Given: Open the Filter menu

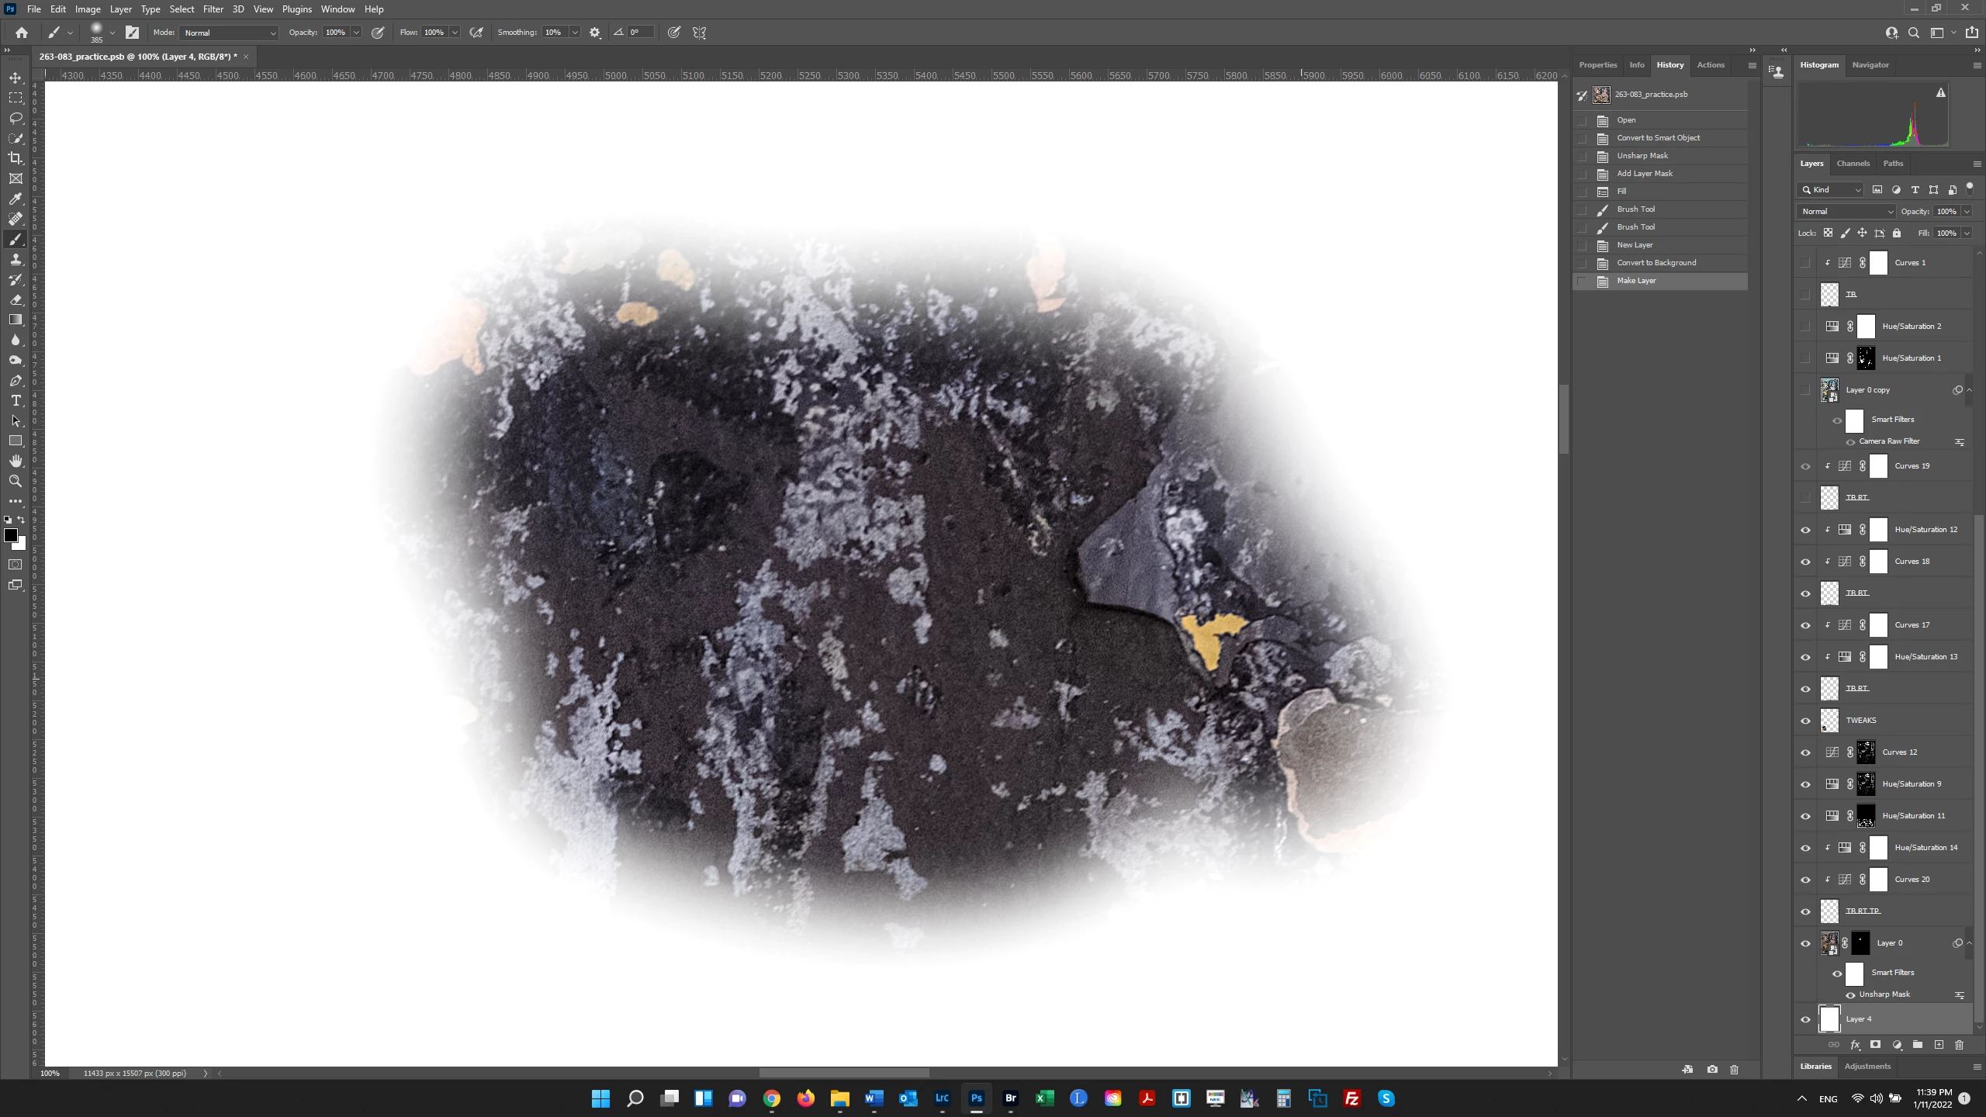Looking at the screenshot, I should point(213,9).
